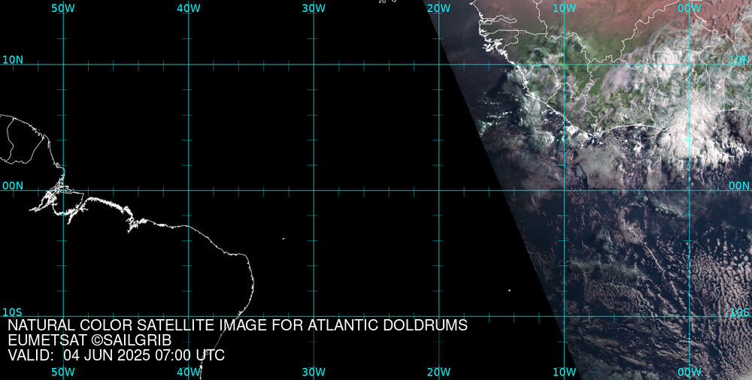Click the 10W label along the top edge

[564, 8]
